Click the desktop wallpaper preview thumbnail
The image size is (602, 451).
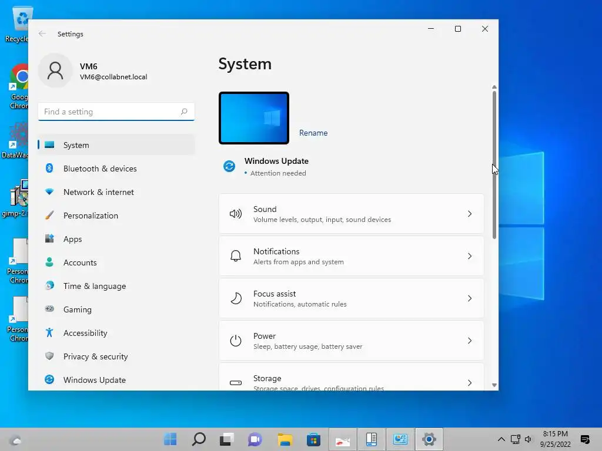pyautogui.click(x=254, y=118)
